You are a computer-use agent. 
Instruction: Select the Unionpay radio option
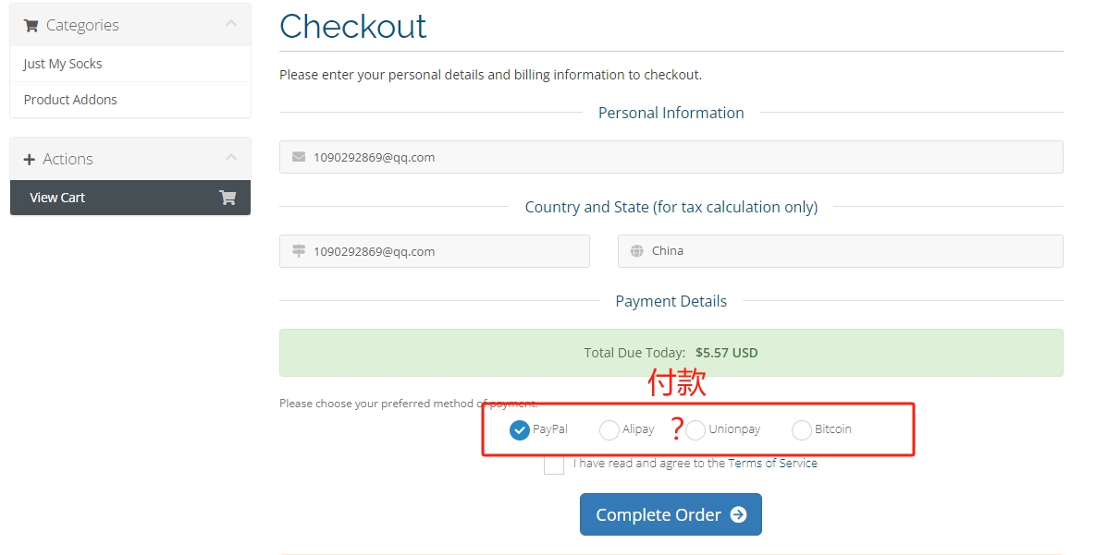point(696,430)
